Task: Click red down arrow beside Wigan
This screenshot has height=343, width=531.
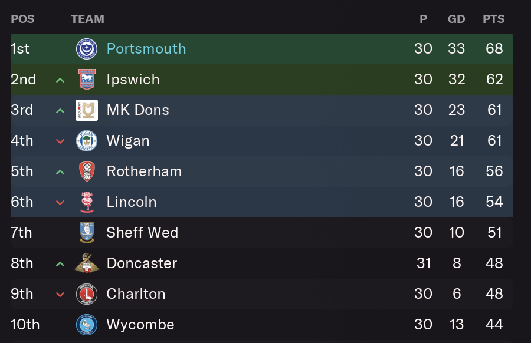Action: [x=60, y=141]
